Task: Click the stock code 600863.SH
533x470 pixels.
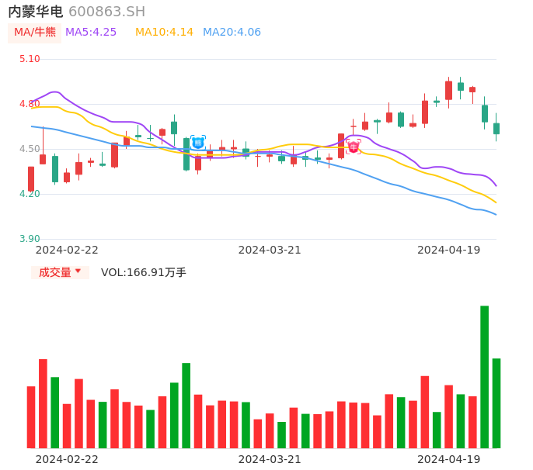Action: pyautogui.click(x=106, y=12)
